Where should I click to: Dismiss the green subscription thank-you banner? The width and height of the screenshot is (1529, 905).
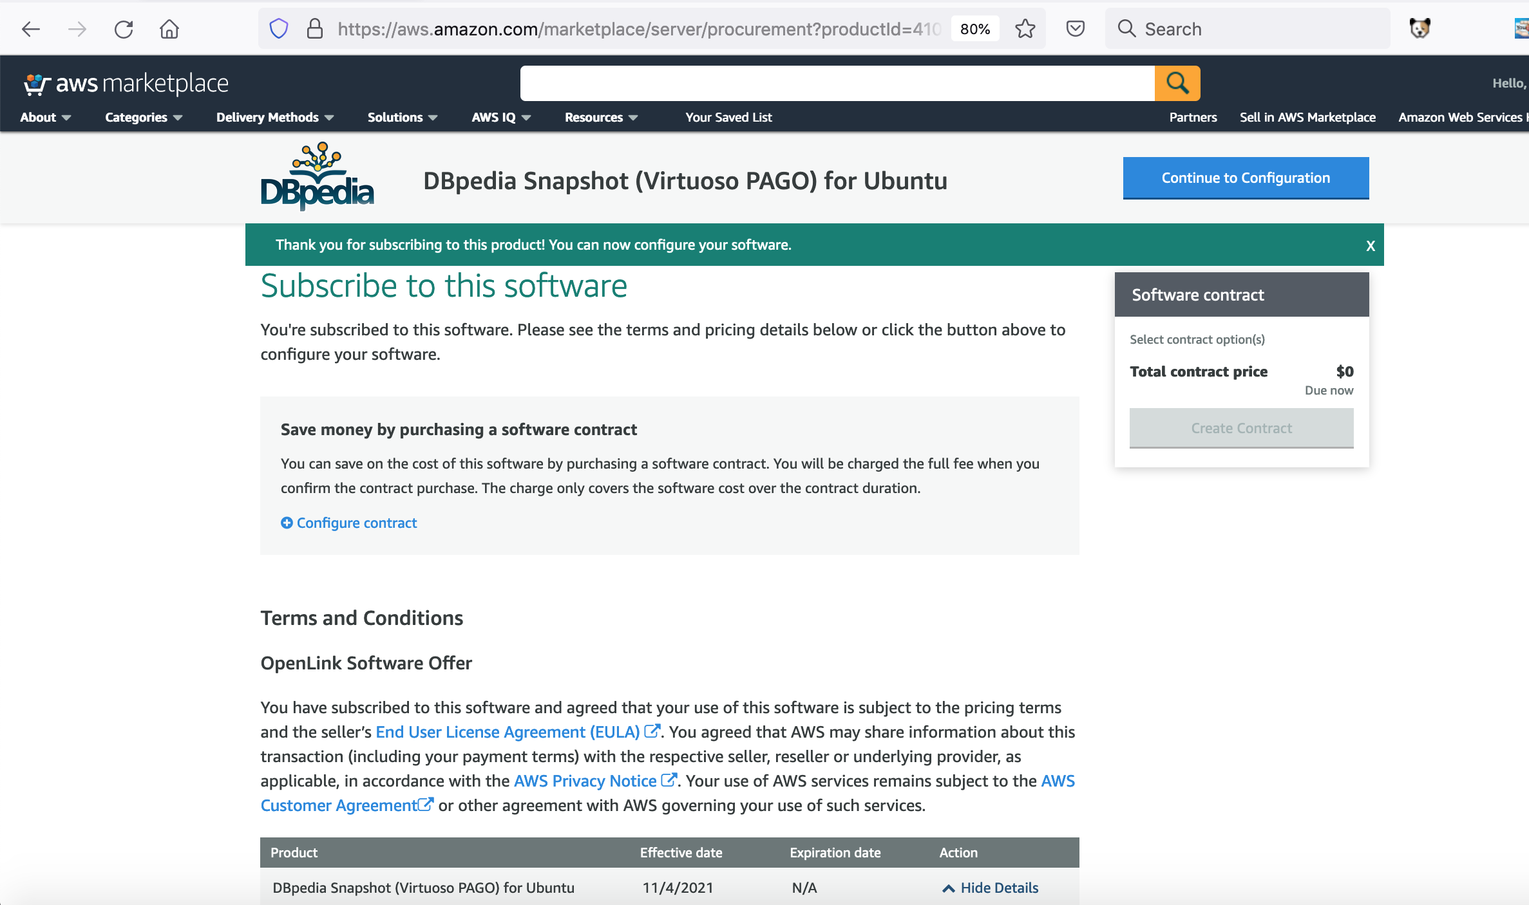(1371, 246)
